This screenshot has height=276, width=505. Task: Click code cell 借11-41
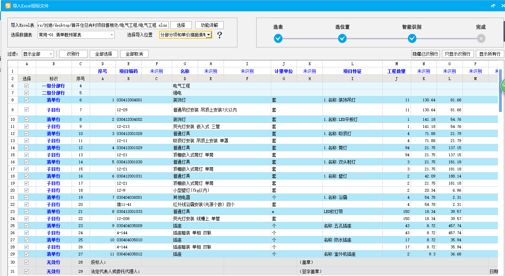(129, 204)
